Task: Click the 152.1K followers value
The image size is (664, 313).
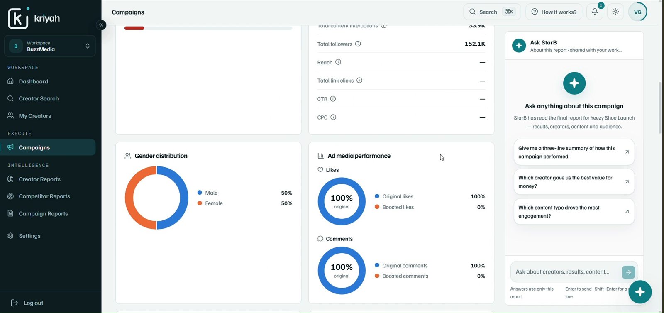Action: click(475, 44)
